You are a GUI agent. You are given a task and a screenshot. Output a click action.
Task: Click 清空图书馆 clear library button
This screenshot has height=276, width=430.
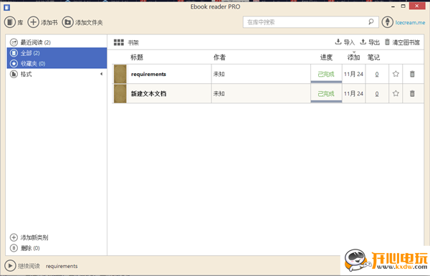(x=402, y=42)
